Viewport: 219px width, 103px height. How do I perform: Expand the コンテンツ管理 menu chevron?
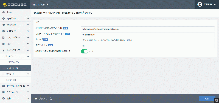[28, 38]
